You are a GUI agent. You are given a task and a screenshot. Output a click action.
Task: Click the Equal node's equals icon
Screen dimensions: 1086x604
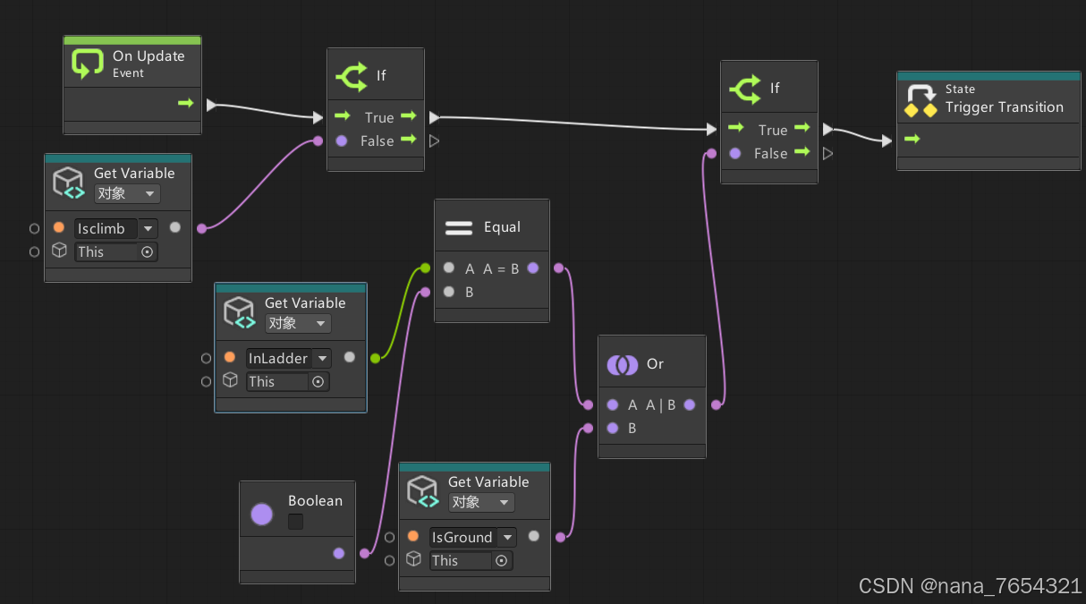[458, 226]
